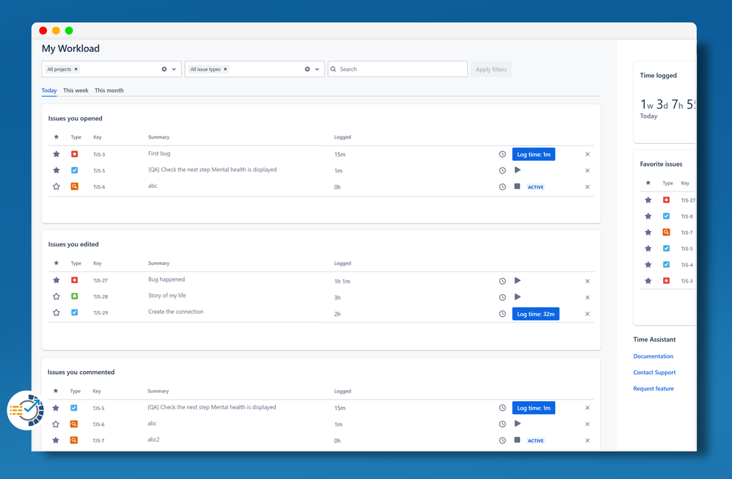Click the story type icon of TJS-28
The image size is (732, 479).
tap(74, 296)
